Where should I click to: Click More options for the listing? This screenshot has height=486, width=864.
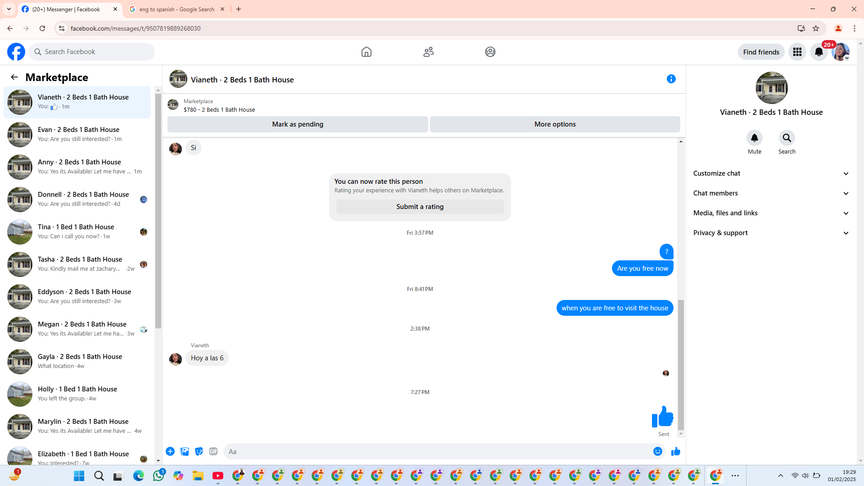(x=555, y=124)
